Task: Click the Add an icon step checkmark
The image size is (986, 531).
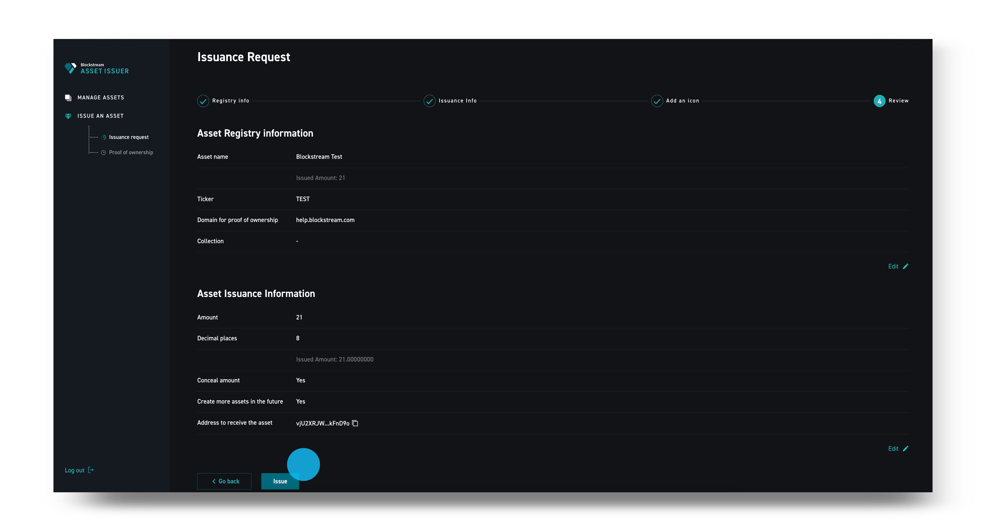Action: click(657, 101)
